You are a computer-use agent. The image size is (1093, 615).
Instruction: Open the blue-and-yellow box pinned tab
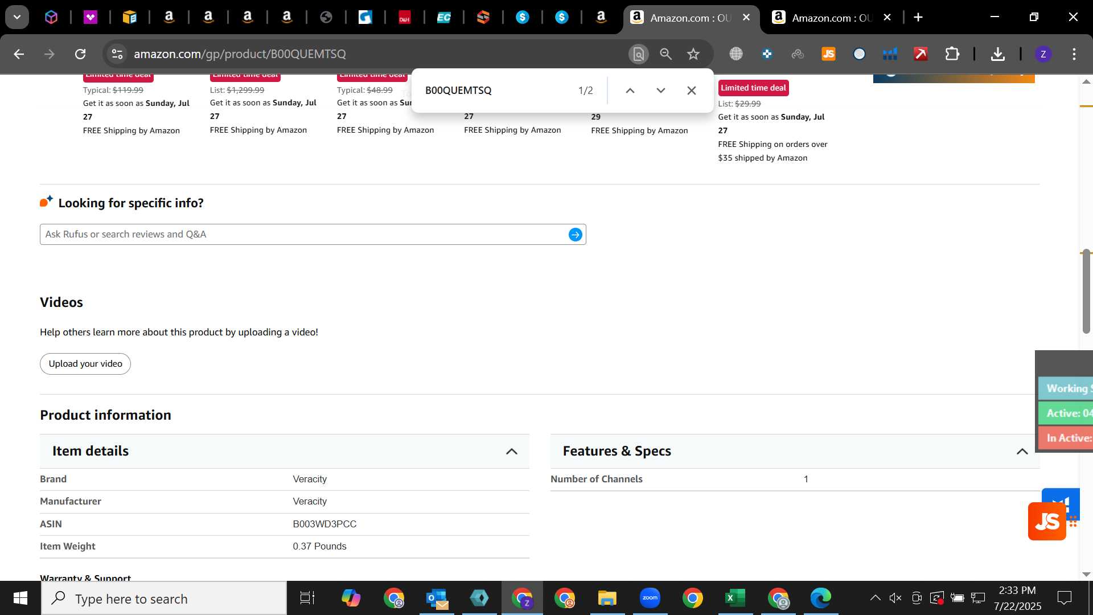tap(130, 18)
